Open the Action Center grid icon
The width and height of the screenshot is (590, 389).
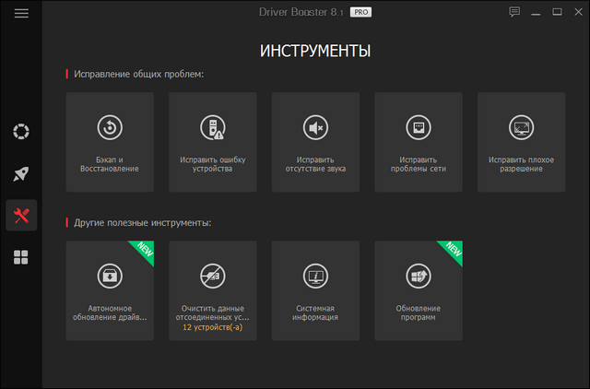21,257
